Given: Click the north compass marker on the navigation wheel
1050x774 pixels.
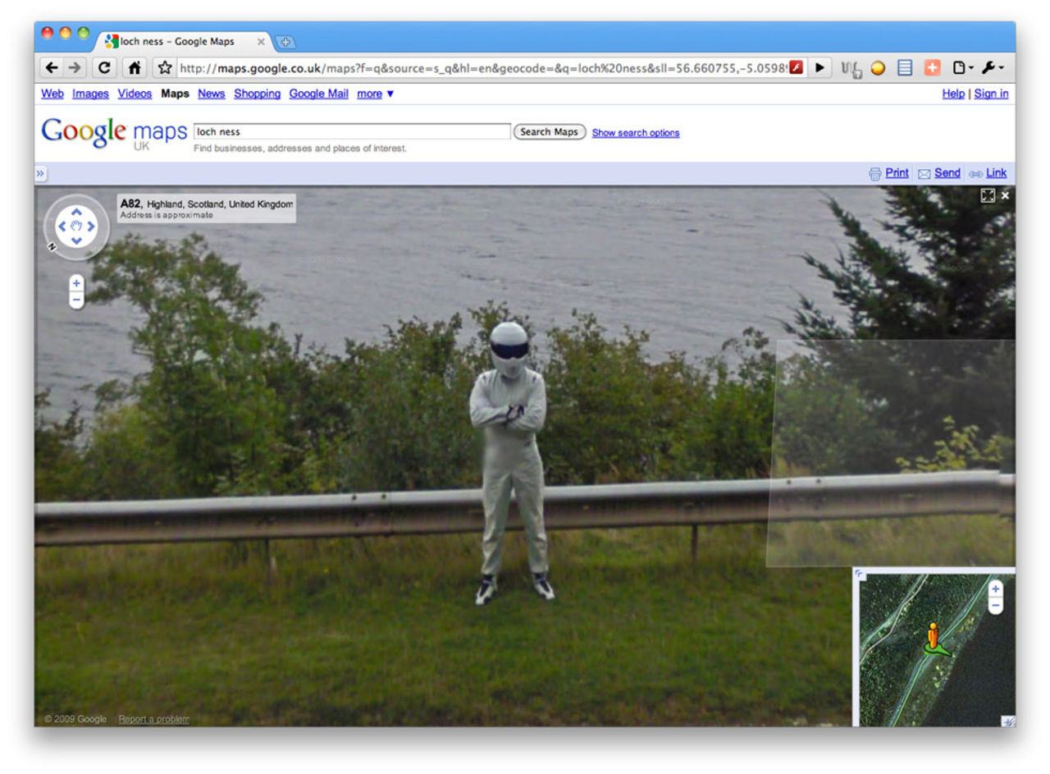Looking at the screenshot, I should [x=53, y=245].
